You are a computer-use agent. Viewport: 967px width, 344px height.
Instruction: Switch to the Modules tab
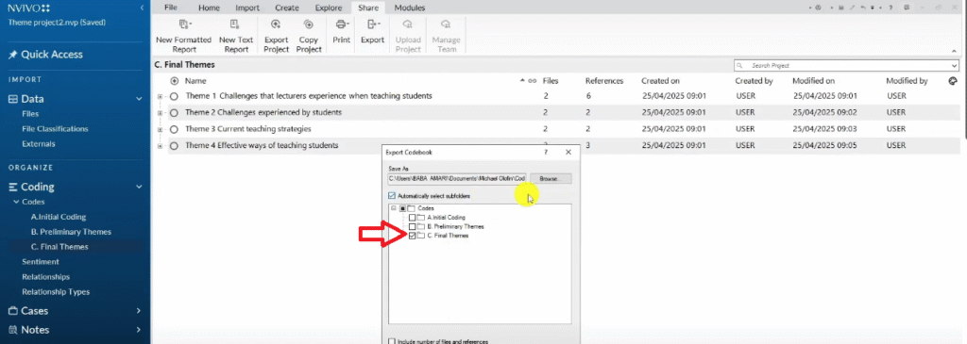coord(410,8)
